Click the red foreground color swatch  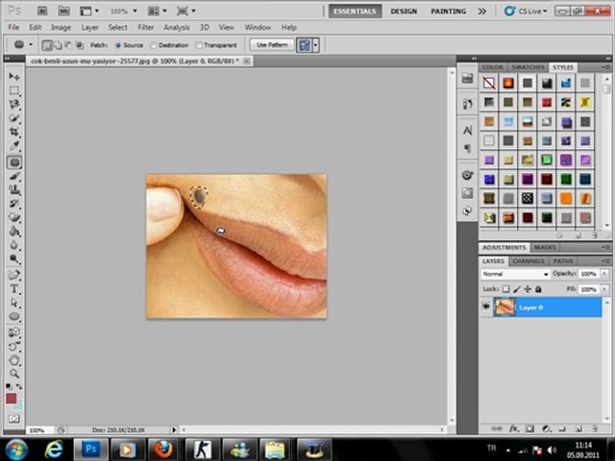12,398
